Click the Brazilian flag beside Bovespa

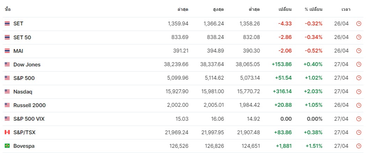click(x=7, y=146)
